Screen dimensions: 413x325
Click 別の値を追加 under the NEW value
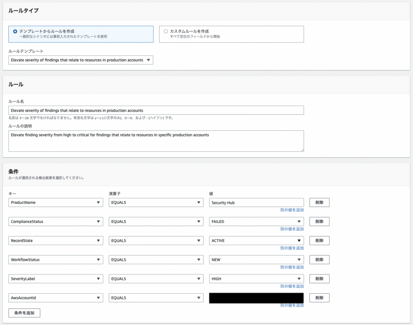coord(293,267)
